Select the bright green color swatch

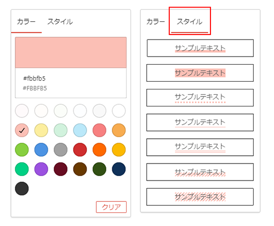22,150
